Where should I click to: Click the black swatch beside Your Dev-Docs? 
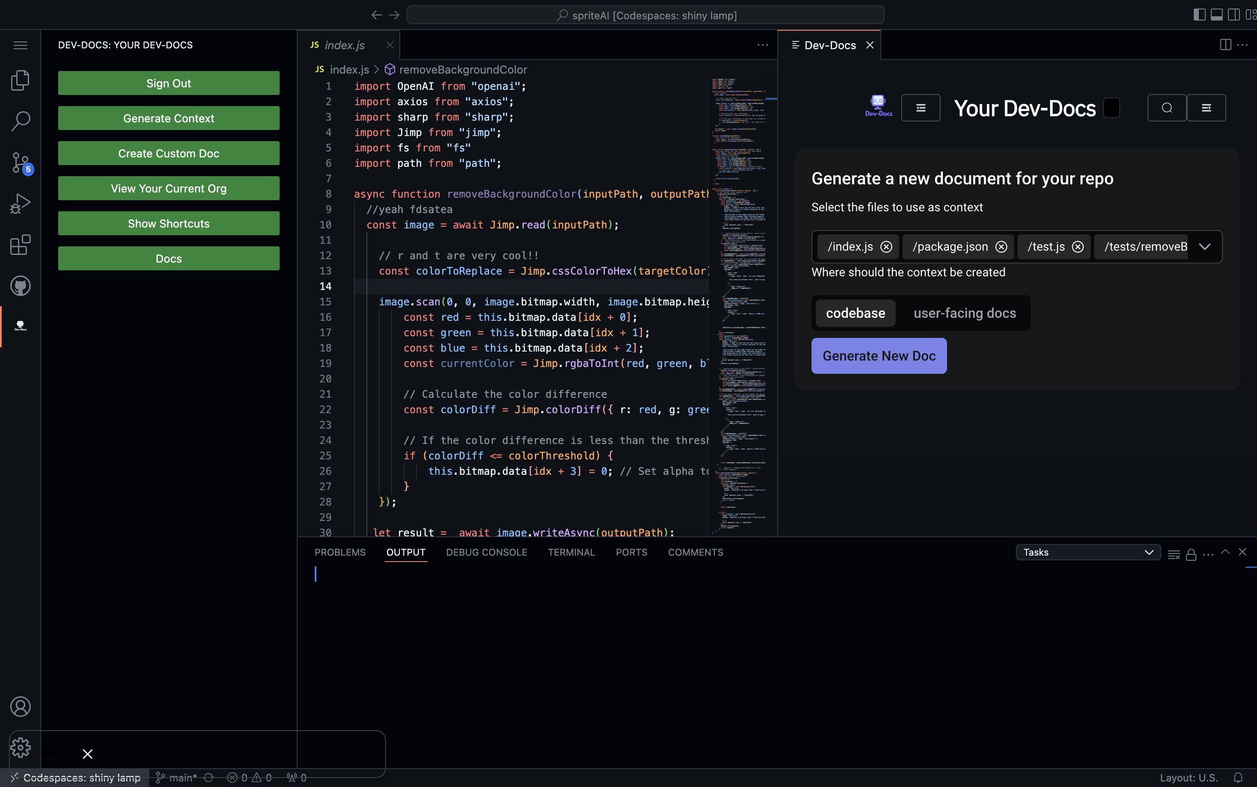pyautogui.click(x=1111, y=108)
